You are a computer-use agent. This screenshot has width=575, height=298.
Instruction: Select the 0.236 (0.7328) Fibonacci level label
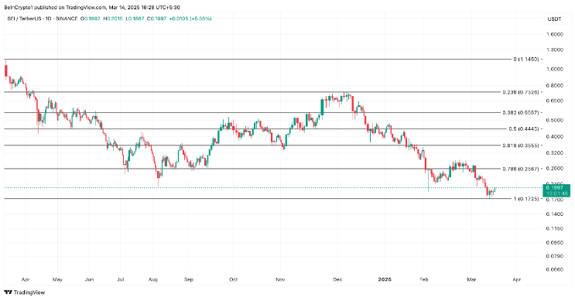point(521,92)
